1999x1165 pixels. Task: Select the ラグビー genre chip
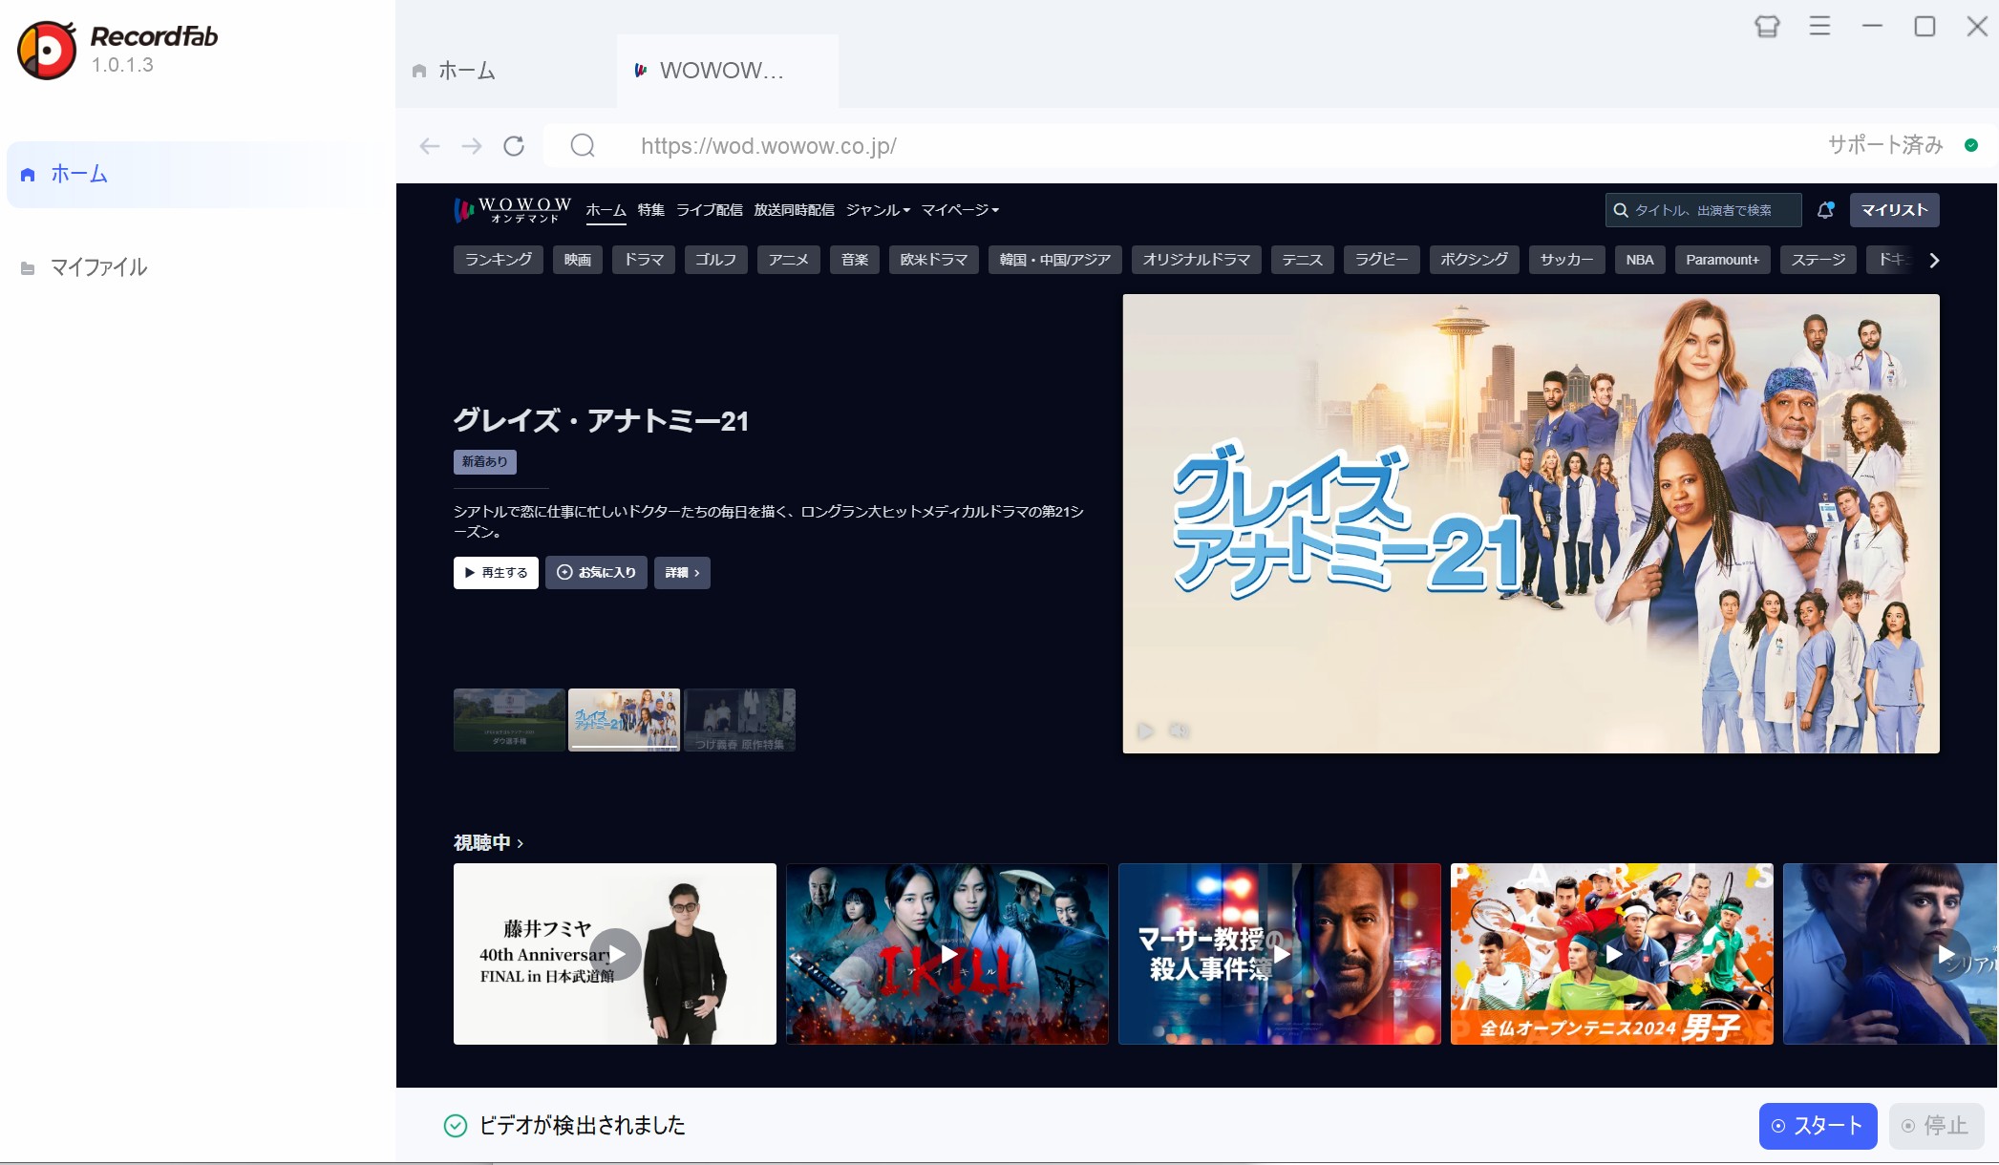coord(1382,260)
